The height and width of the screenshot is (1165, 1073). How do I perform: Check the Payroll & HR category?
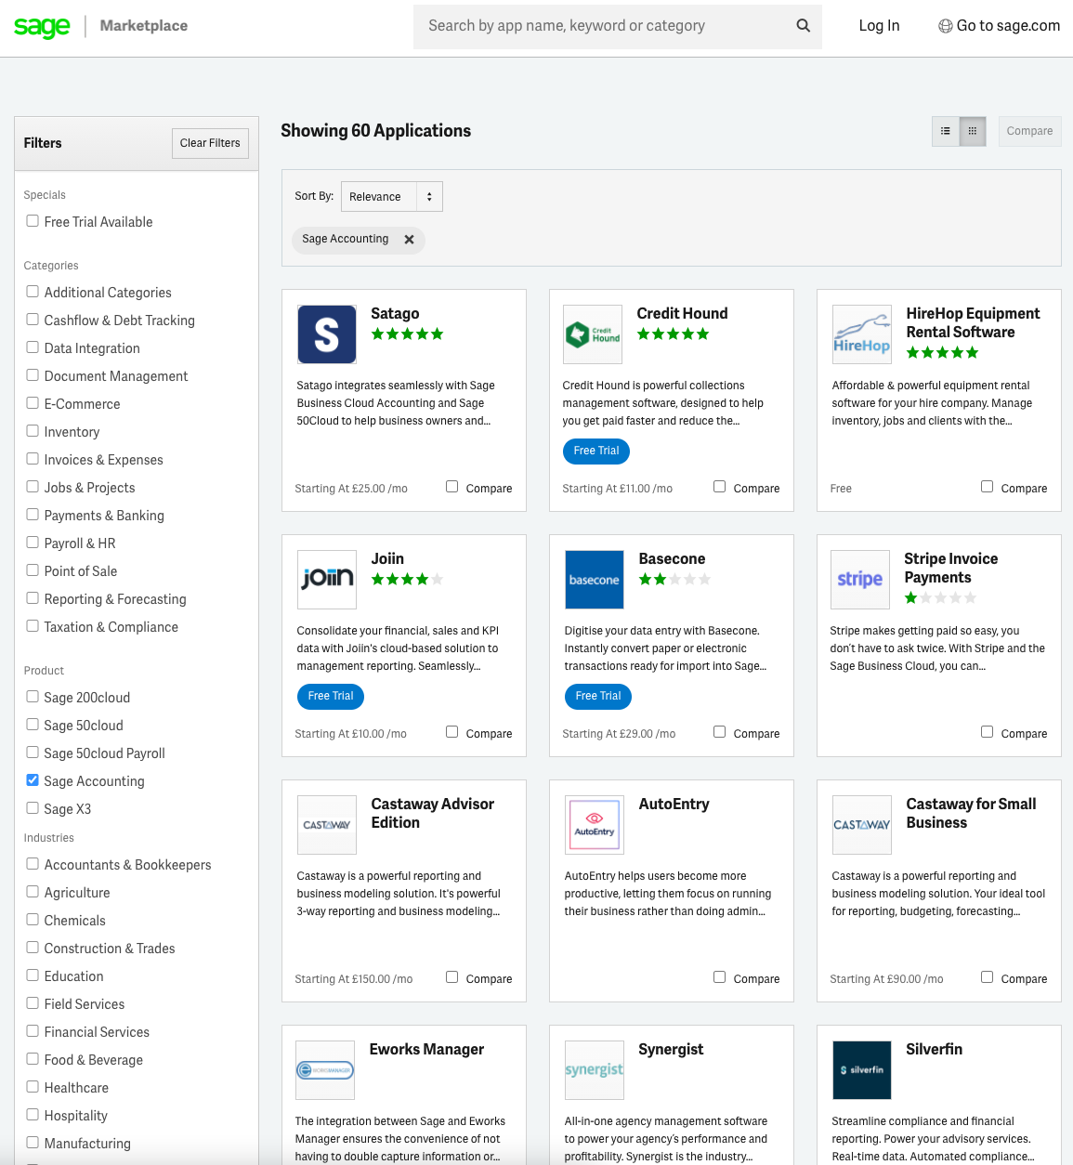[33, 543]
